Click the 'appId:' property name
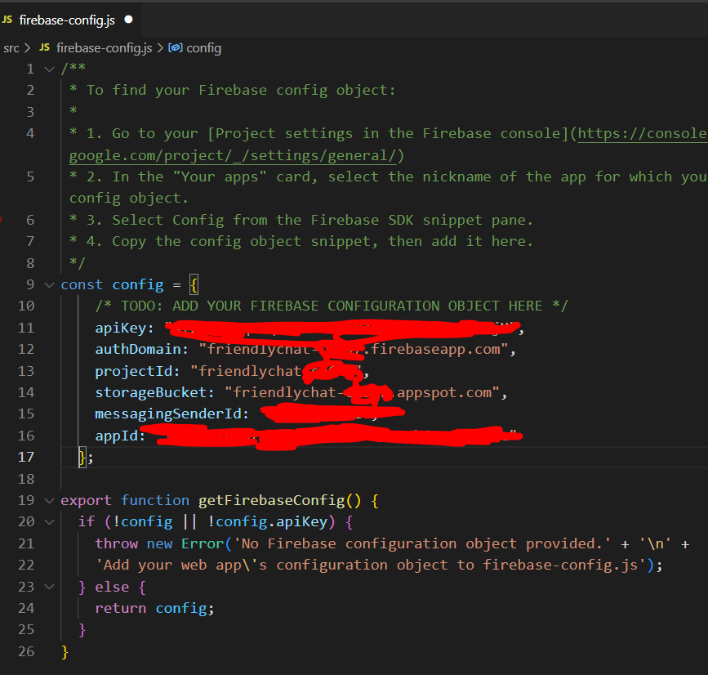The height and width of the screenshot is (675, 708). (120, 436)
